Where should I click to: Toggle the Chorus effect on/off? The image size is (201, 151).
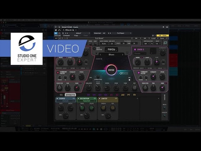[x=57, y=98]
